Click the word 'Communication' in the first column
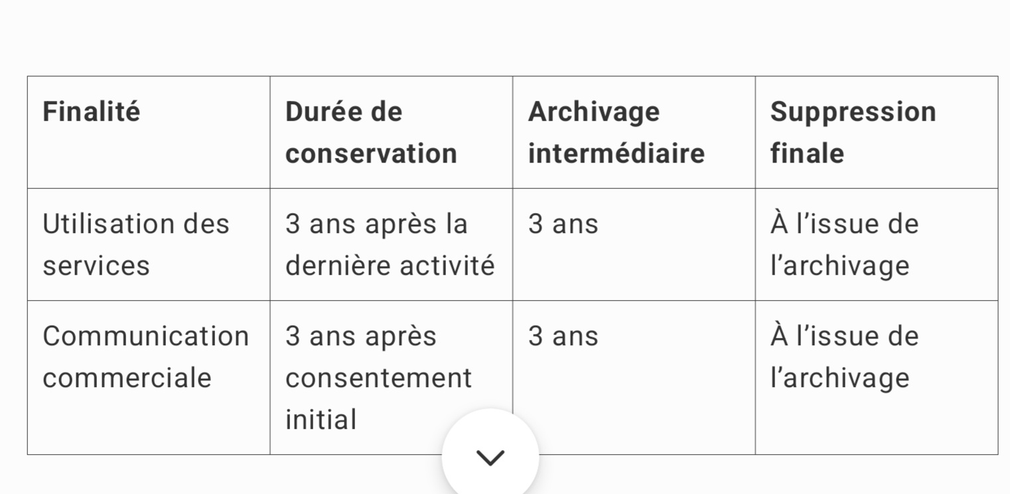 coord(145,336)
